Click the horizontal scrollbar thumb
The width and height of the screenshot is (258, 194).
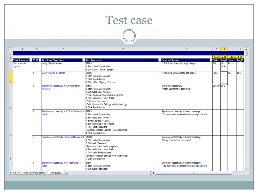193,173
